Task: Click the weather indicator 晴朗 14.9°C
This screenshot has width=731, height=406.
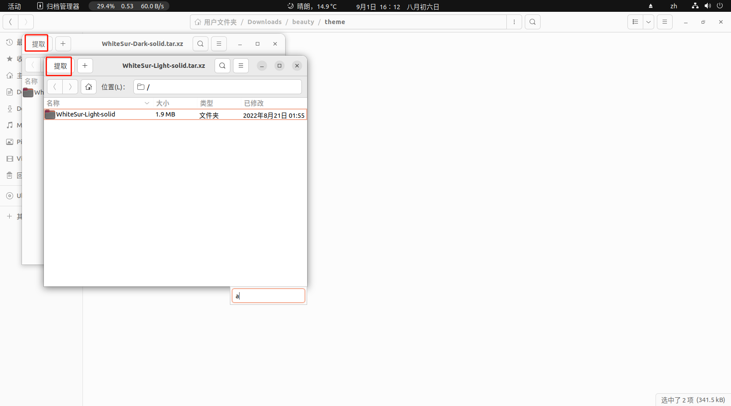Action: [x=312, y=6]
